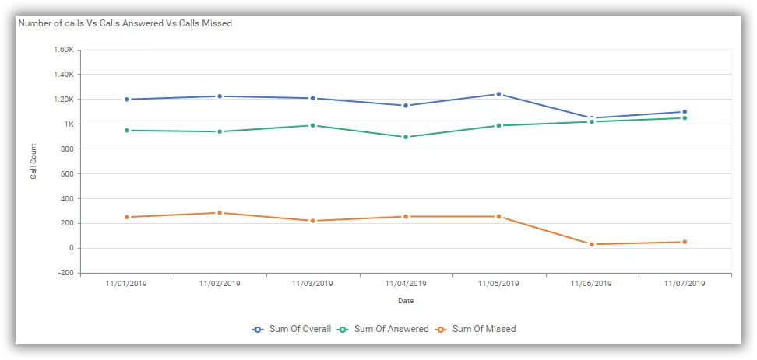
Task: Click the chart title text
Action: 125,23
